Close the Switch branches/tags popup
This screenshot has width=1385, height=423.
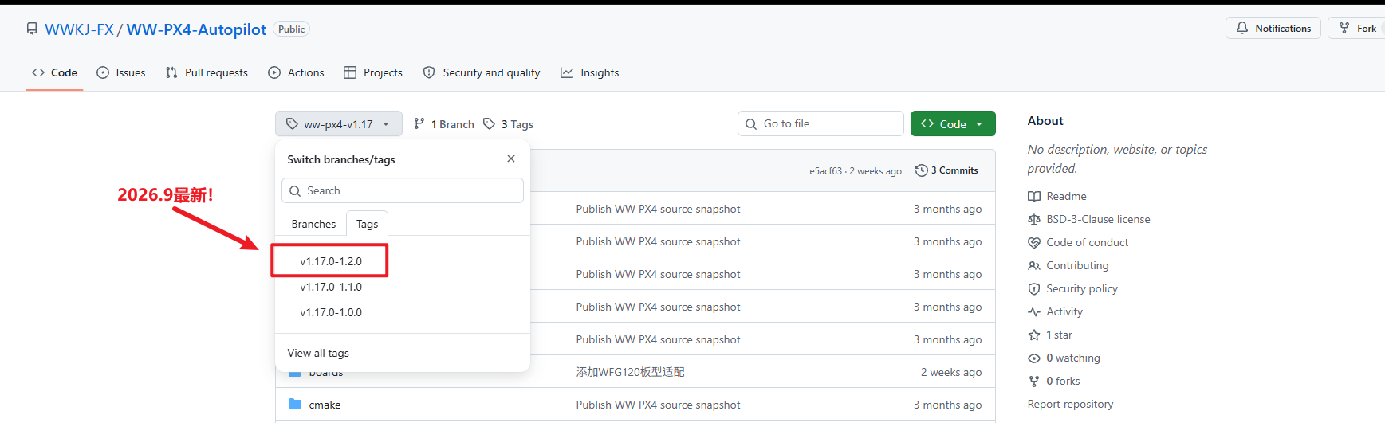click(x=511, y=159)
